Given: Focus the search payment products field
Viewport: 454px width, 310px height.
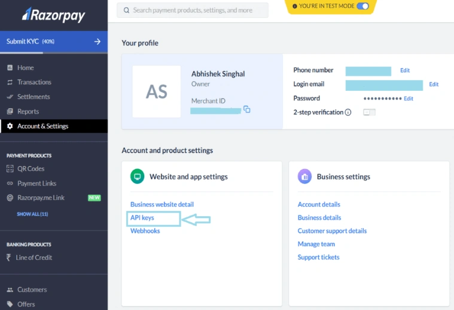Looking at the screenshot, I should (x=193, y=10).
